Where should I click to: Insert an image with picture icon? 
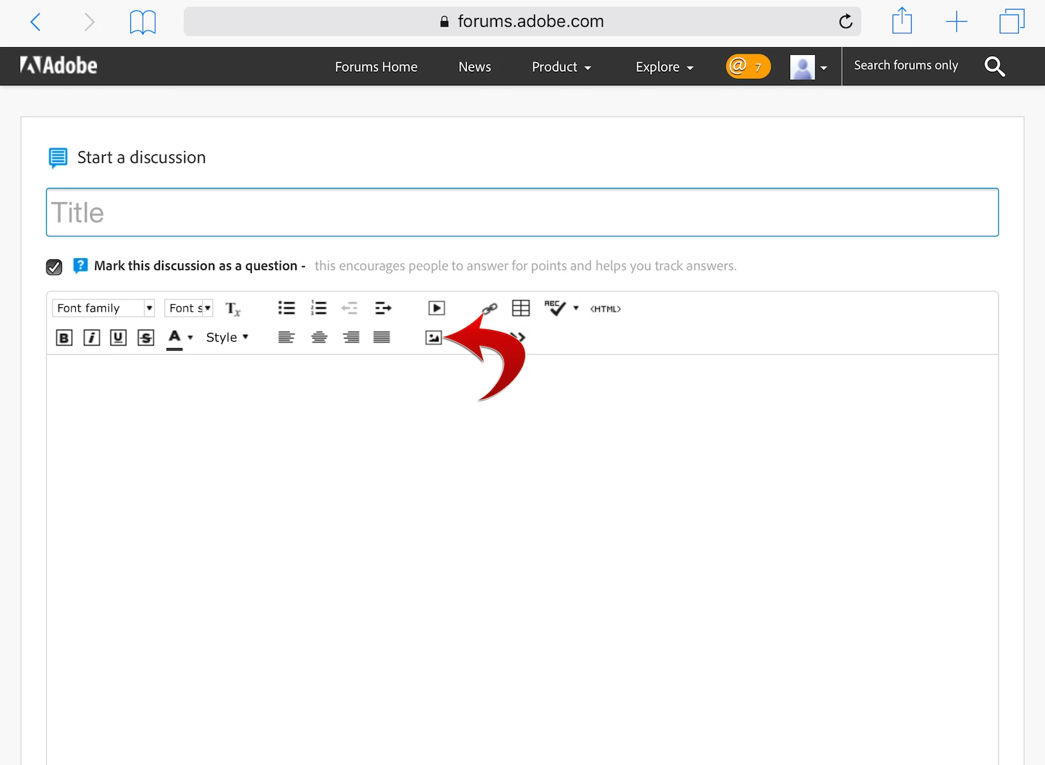point(434,338)
